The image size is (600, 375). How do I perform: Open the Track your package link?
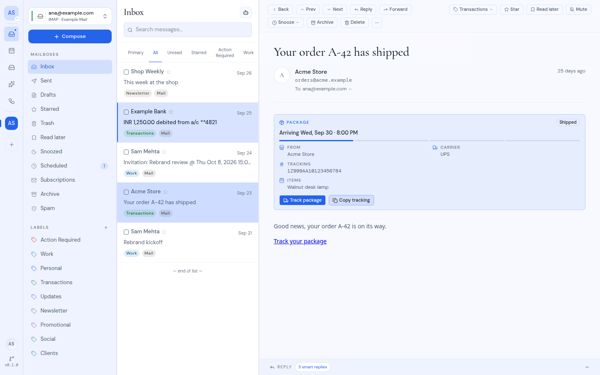[x=300, y=241]
